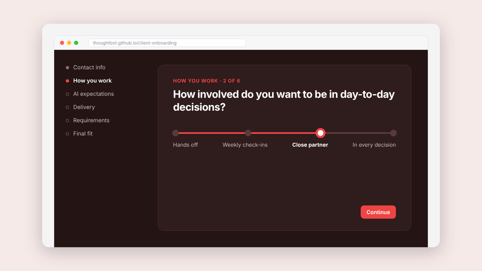Image resolution: width=482 pixels, height=271 pixels.
Task: Go to the AI expectations step
Action: coord(90,94)
